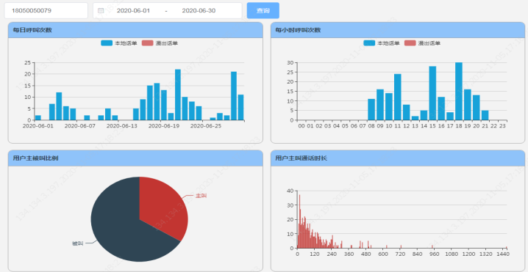528x272 pixels.
Task: Toggle 本地话单 legend in hourly calls chart
Action: coord(382,43)
